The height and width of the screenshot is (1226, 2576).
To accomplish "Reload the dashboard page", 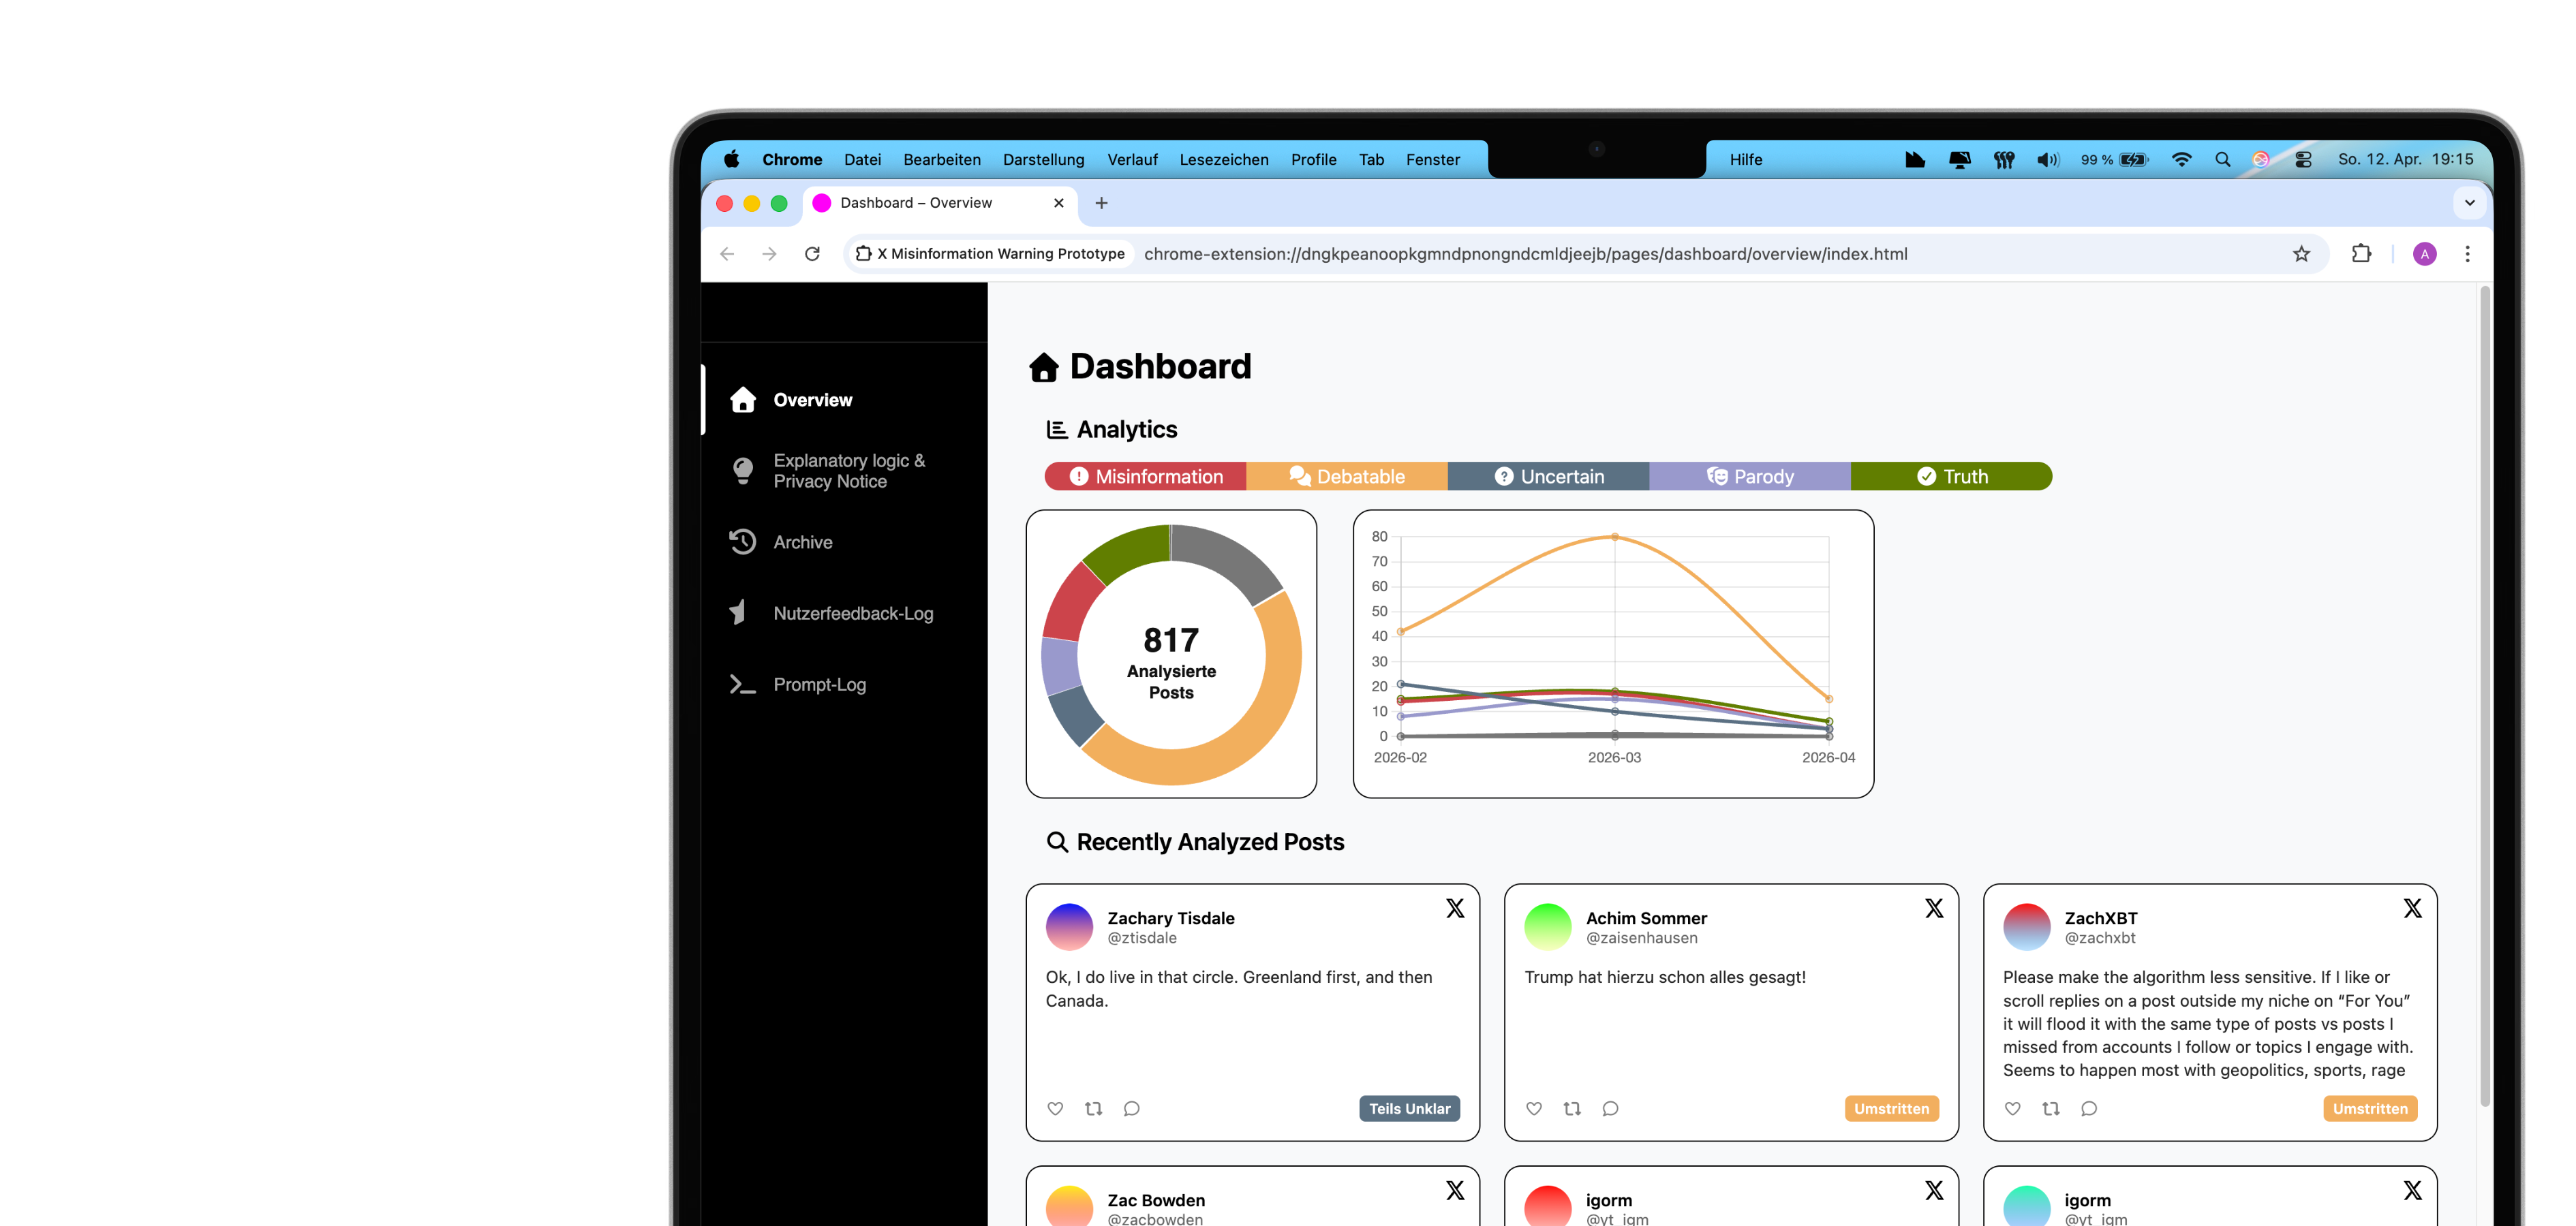I will click(812, 254).
